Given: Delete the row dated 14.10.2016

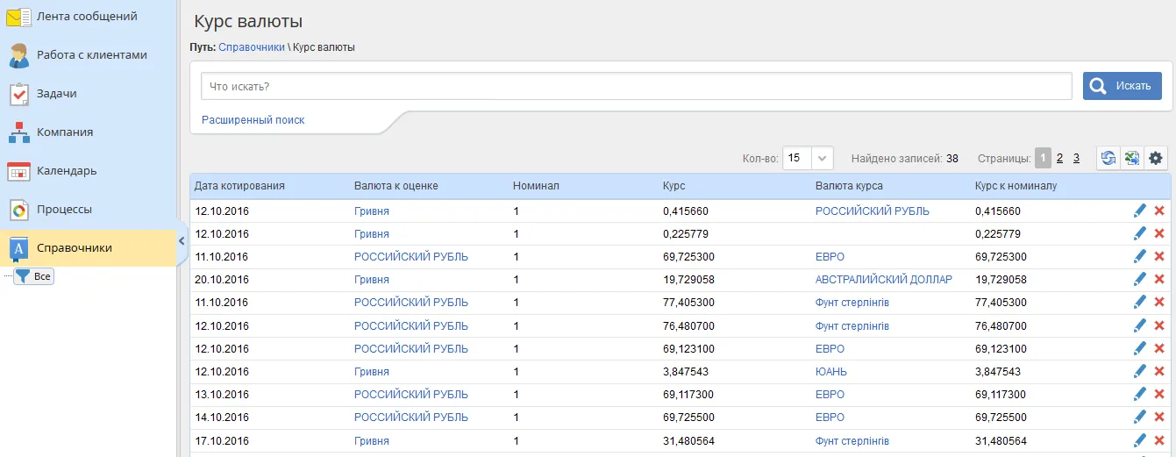Looking at the screenshot, I should point(1159,417).
